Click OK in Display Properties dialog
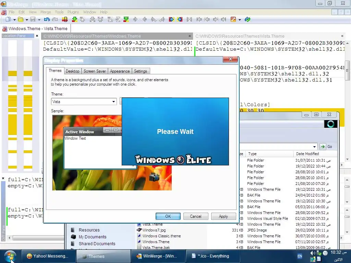 (168, 216)
